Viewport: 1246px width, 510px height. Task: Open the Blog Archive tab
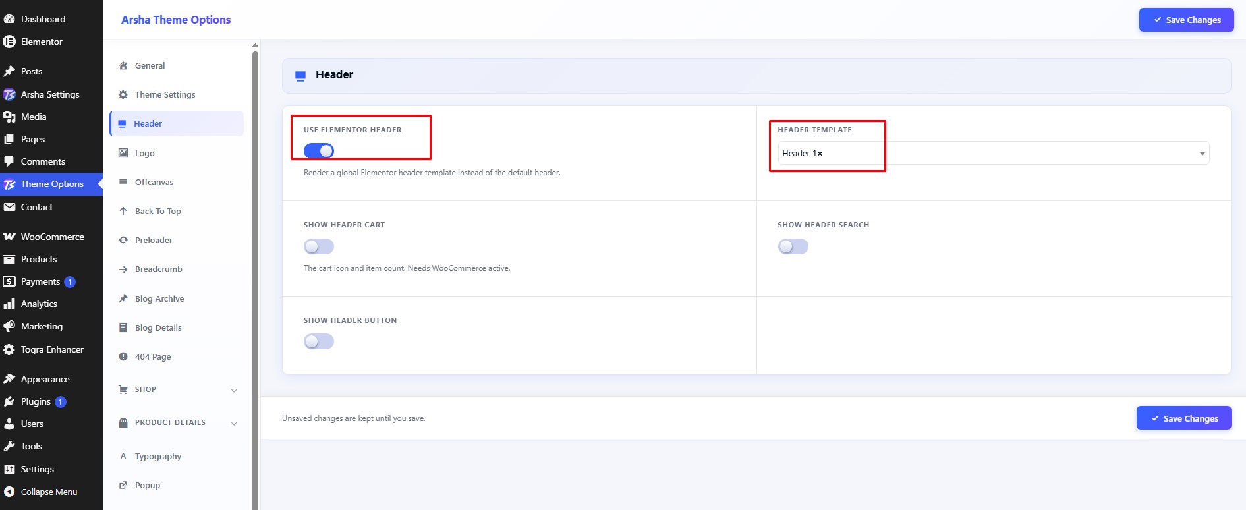(x=177, y=298)
